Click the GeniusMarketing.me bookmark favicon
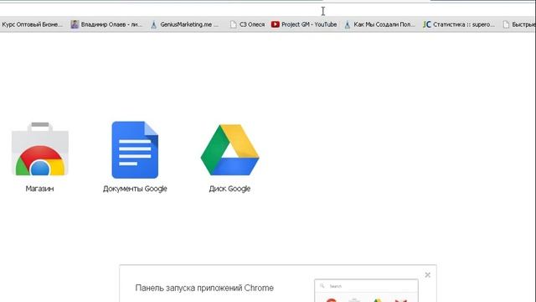This screenshot has height=302, width=536. tap(154, 24)
